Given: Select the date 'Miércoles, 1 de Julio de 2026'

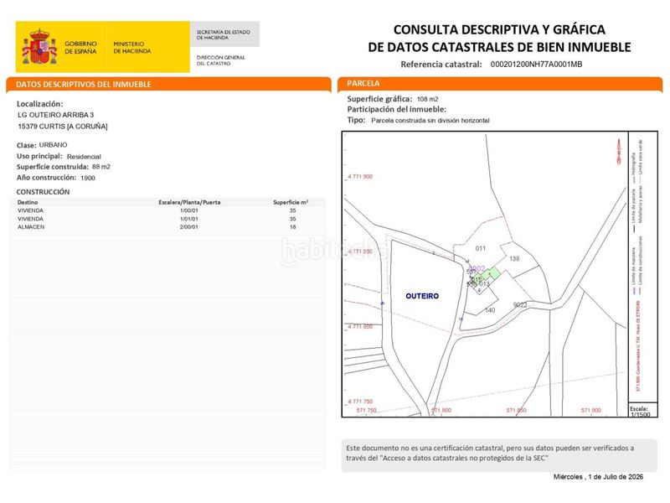Looking at the screenshot, I should coord(598,477).
